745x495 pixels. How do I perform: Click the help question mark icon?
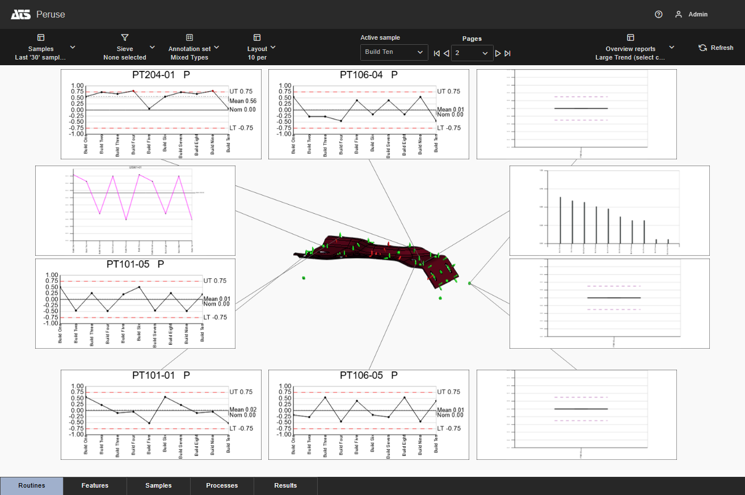click(x=658, y=15)
